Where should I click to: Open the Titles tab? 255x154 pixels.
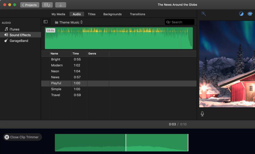point(91,14)
